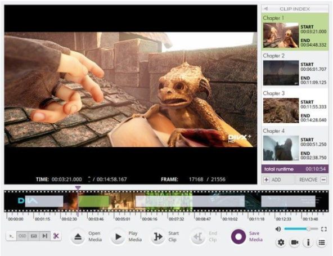Click the Start Clip text label
This screenshot has width=333, height=256.
pos(173,236)
